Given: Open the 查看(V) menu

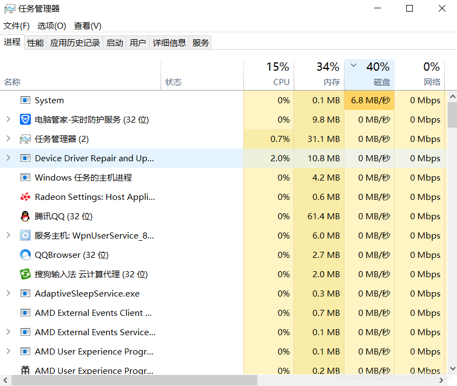Looking at the screenshot, I should [x=87, y=26].
